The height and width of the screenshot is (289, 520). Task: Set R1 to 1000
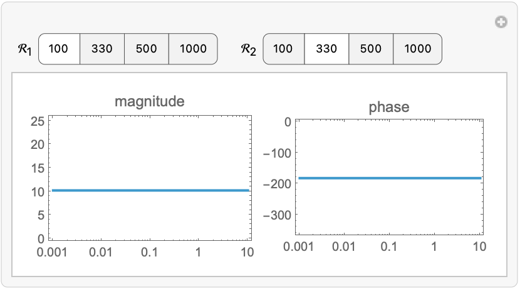pos(193,49)
